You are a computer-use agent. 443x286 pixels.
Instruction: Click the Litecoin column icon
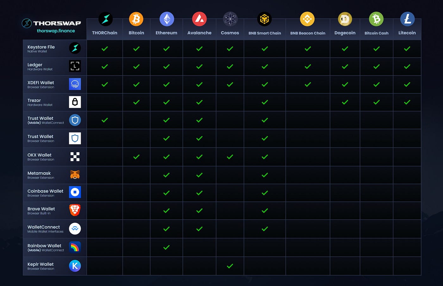(x=407, y=19)
